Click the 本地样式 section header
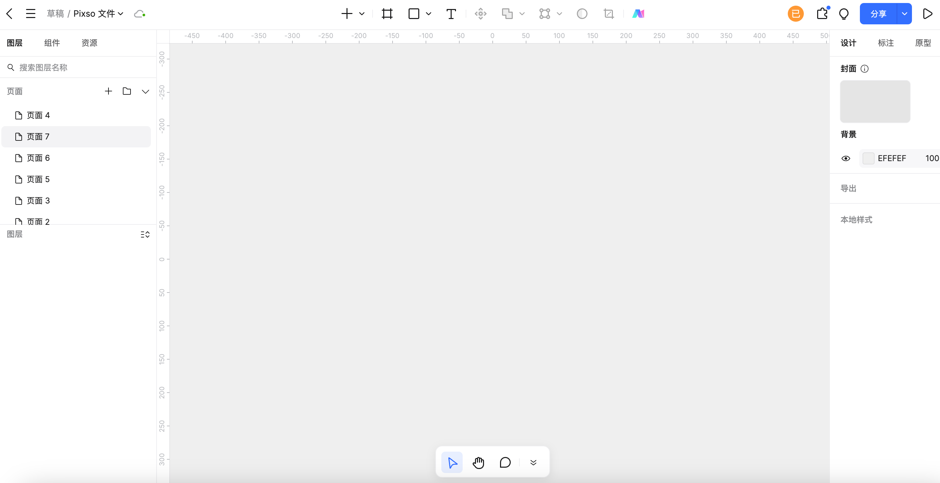 coord(856,220)
